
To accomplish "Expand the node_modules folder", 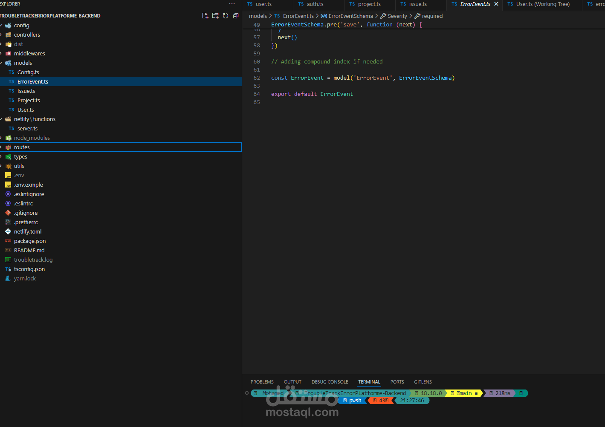I will click(121, 138).
